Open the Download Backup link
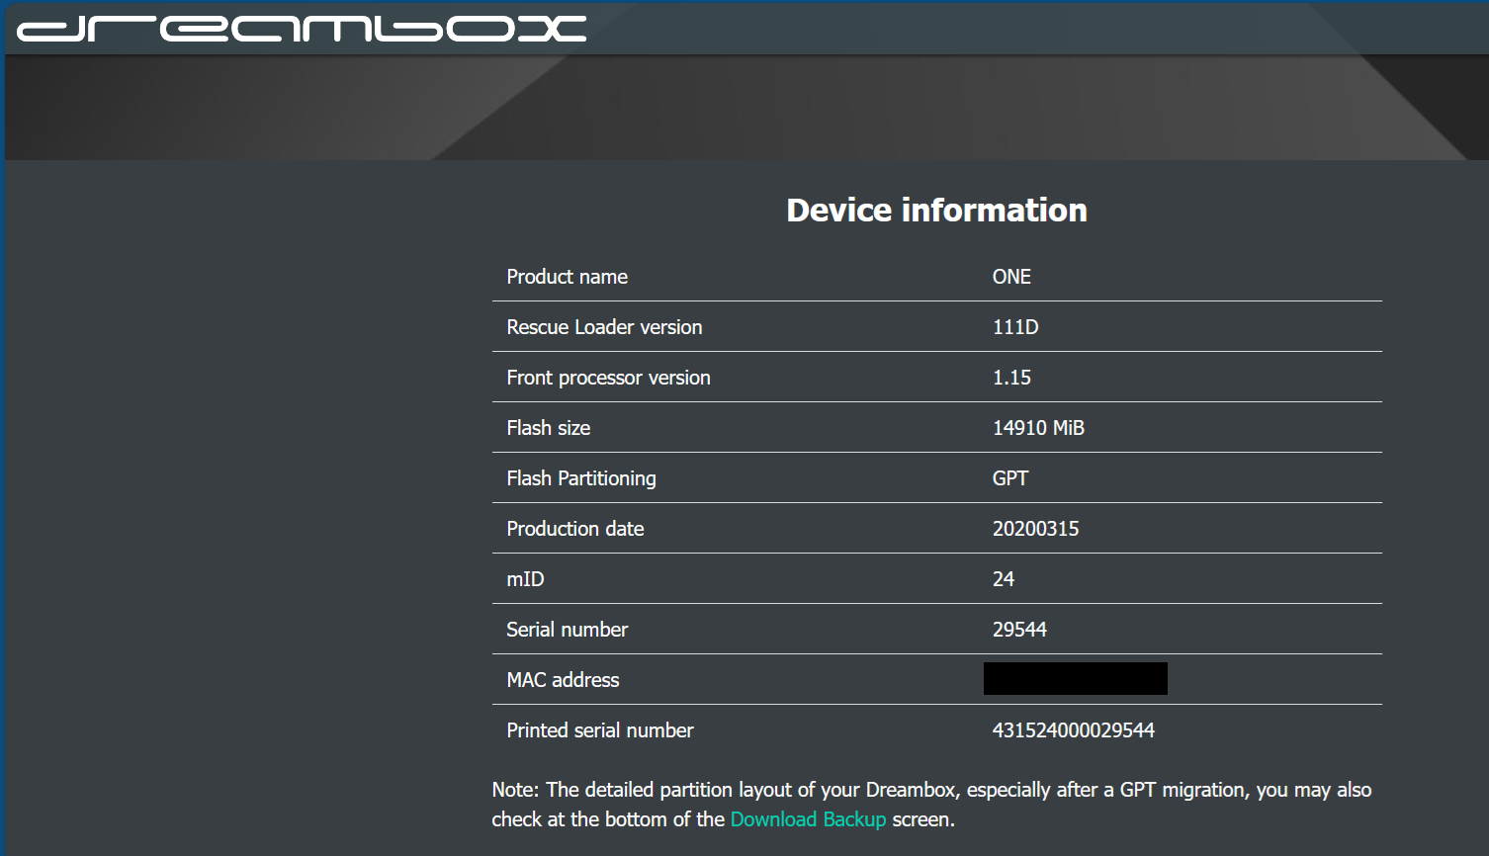Screen dimensions: 1489x856 (x=808, y=819)
